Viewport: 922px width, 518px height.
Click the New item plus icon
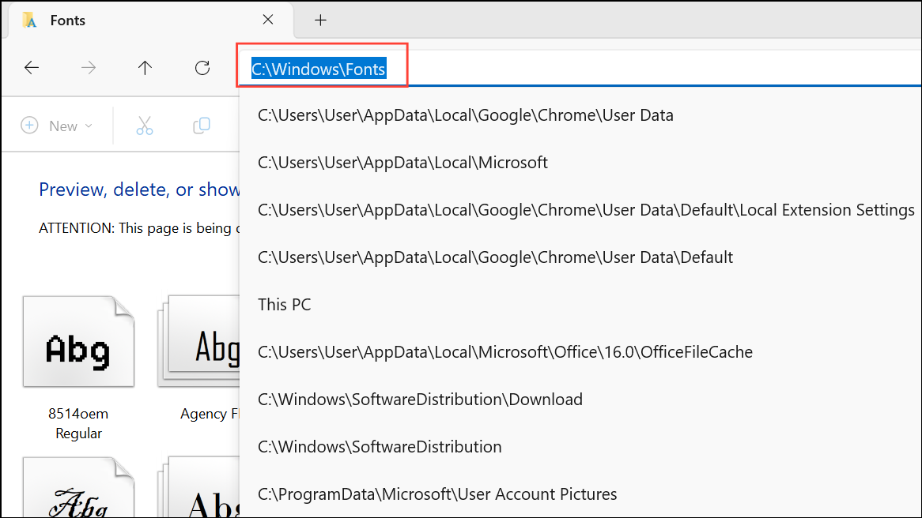(29, 125)
